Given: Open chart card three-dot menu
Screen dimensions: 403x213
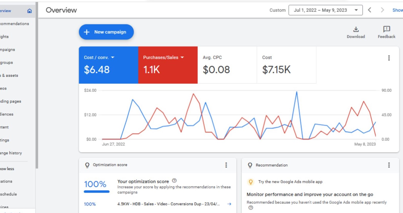Looking at the screenshot, I should click(389, 58).
